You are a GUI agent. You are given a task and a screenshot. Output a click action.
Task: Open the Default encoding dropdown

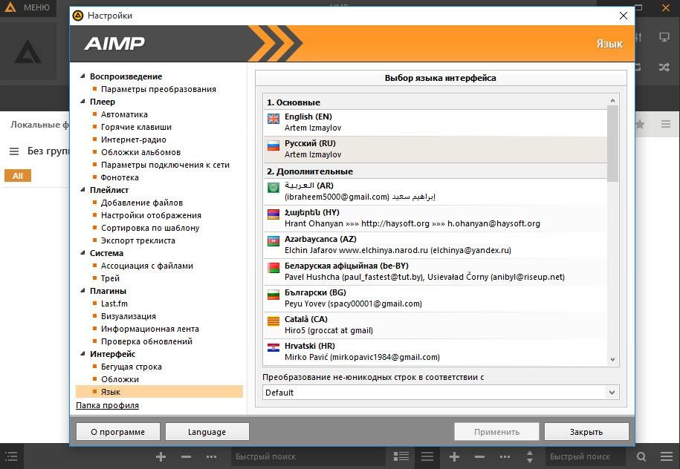[441, 393]
